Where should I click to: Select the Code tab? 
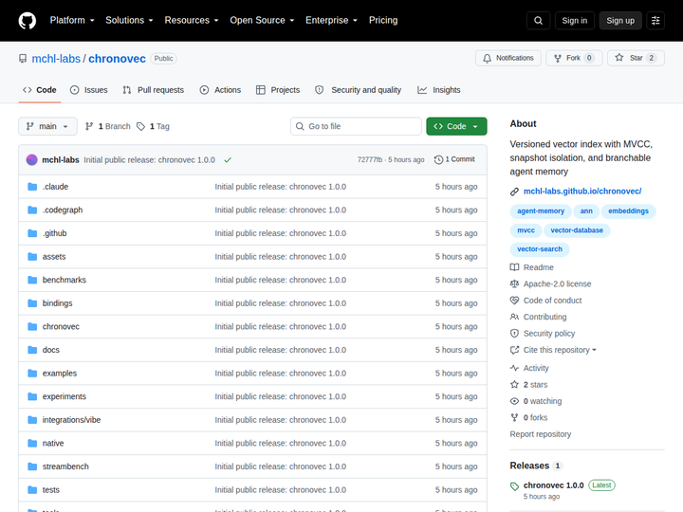pos(40,90)
